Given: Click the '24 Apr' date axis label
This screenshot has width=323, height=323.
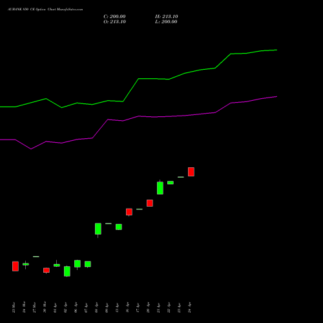Looking at the screenshot, I should point(189,307).
